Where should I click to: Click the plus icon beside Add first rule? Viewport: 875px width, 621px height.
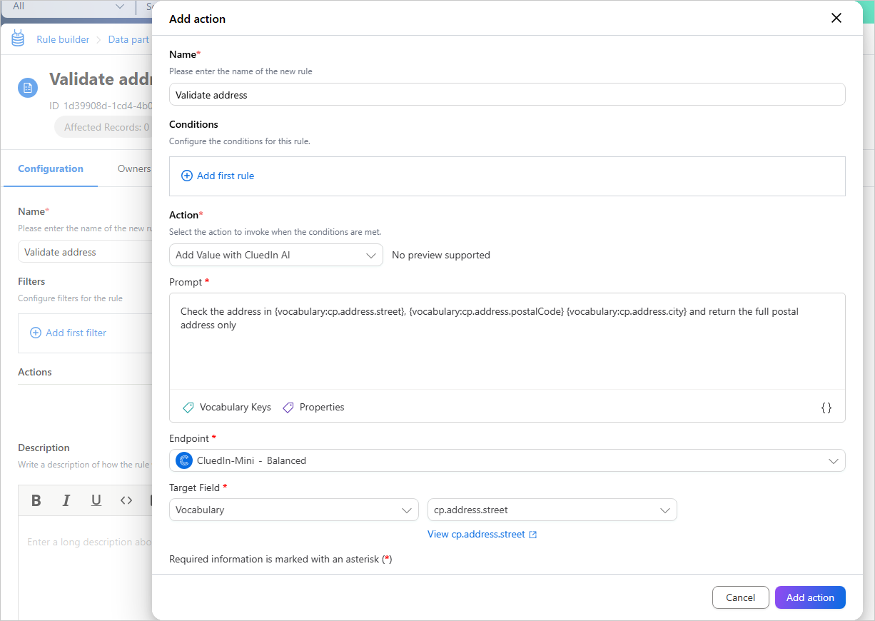[x=187, y=176]
